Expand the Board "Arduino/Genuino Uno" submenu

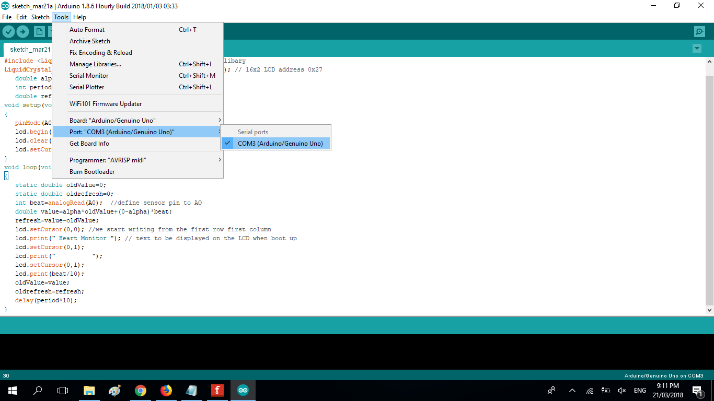(x=138, y=121)
